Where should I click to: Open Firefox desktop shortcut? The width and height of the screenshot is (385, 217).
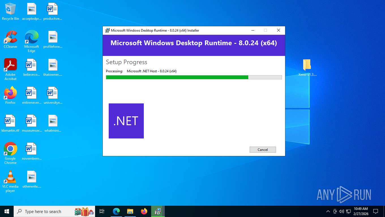(10, 96)
